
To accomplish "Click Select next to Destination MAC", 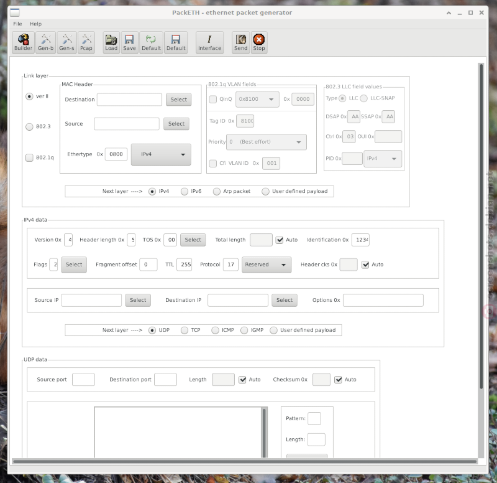I will (179, 100).
